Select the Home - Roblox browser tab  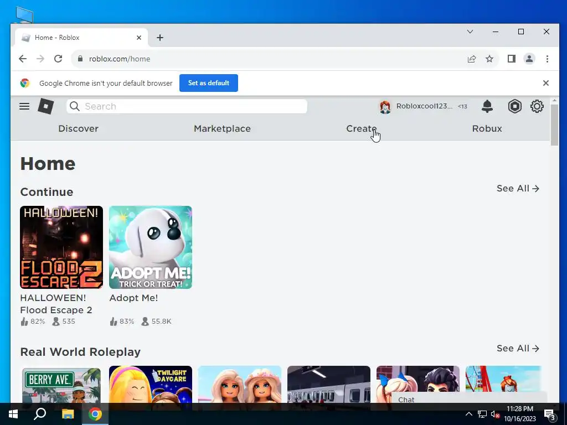(x=81, y=38)
